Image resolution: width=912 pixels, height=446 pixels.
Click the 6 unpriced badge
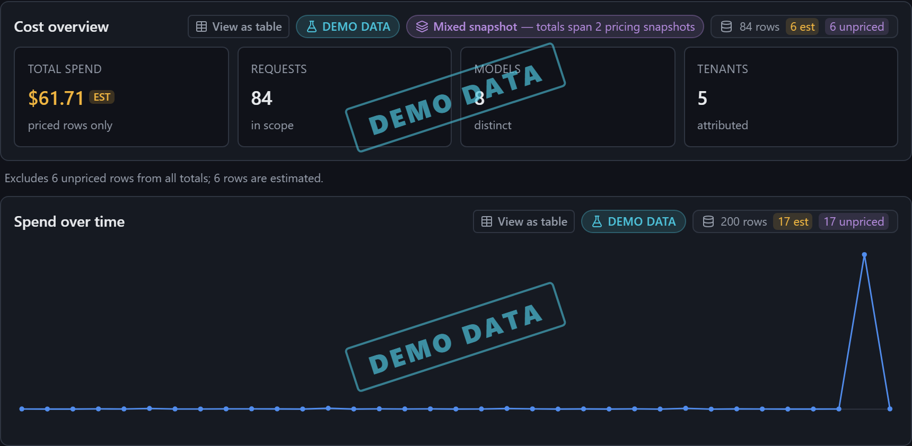pyautogui.click(x=857, y=26)
